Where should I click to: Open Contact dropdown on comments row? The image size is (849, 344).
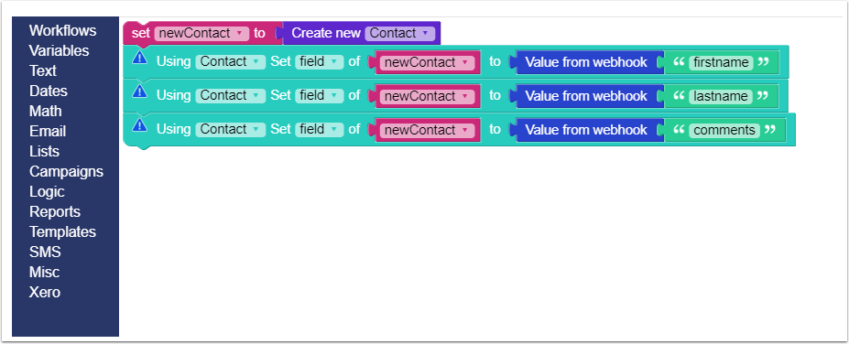[x=230, y=129]
